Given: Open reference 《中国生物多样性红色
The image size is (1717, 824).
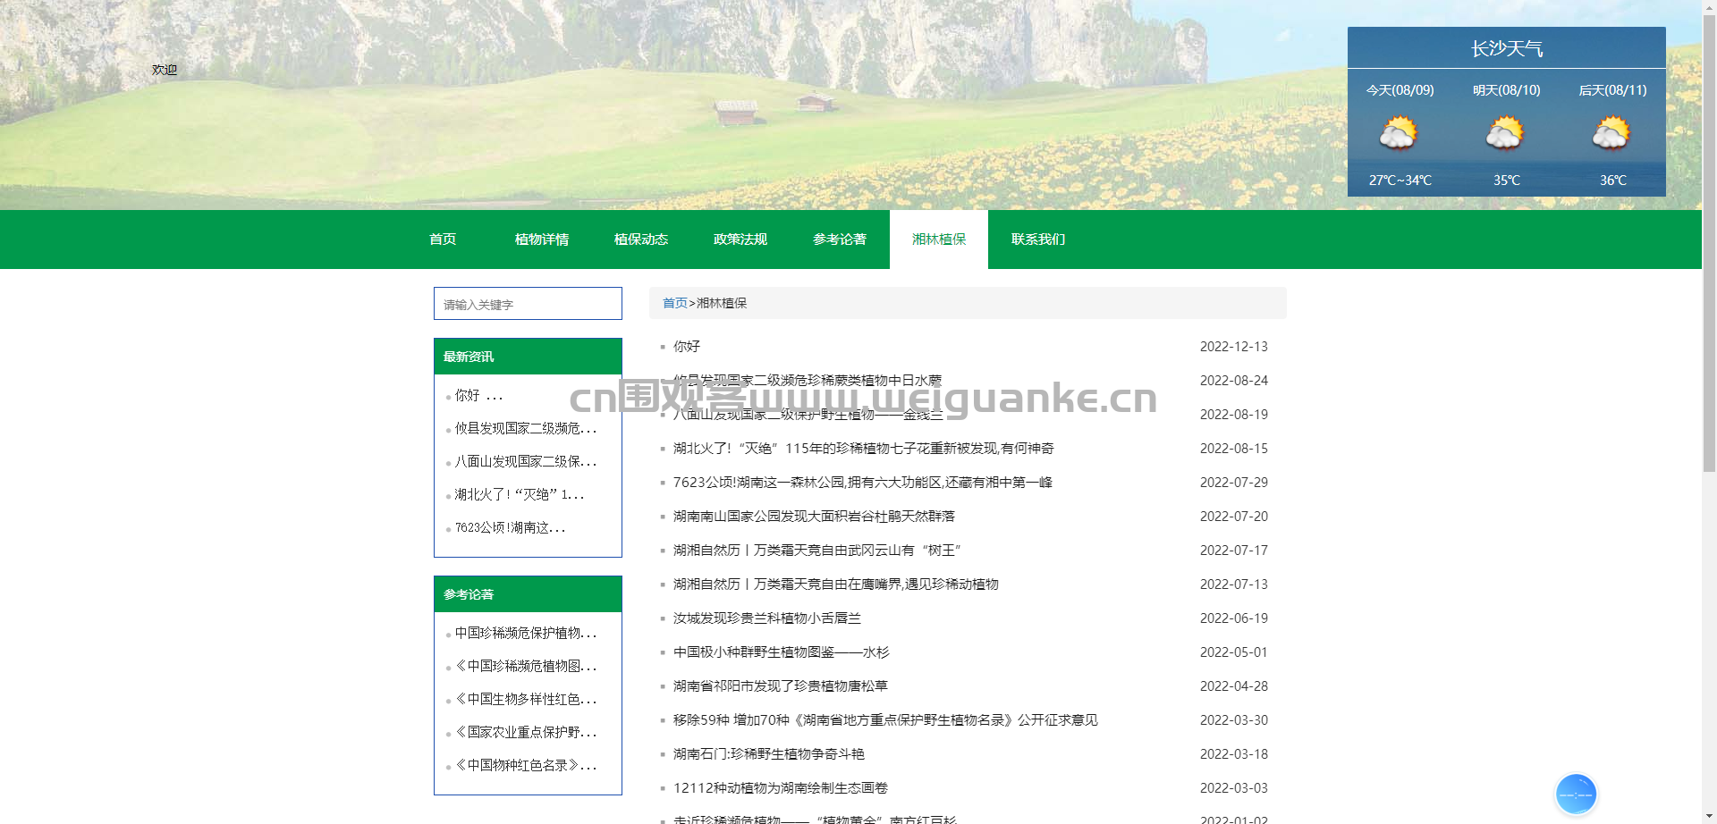Looking at the screenshot, I should point(526,699).
